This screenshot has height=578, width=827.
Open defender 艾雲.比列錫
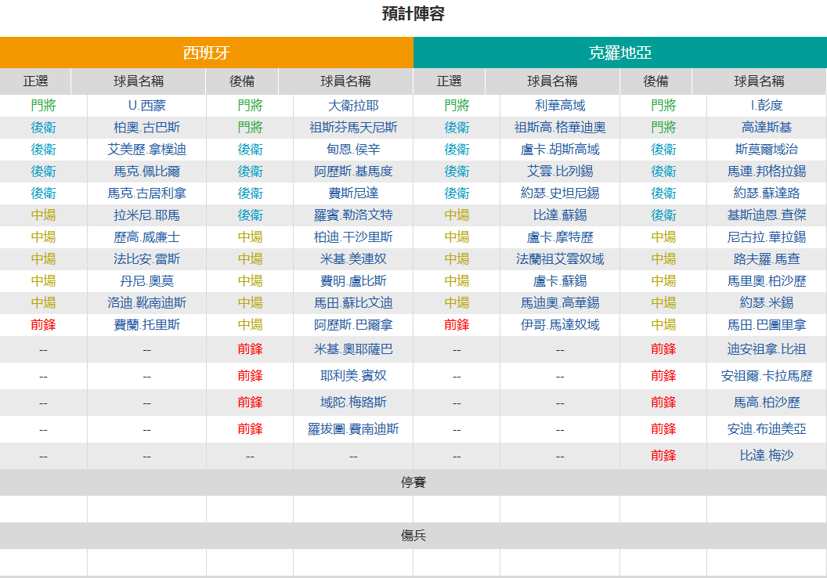[560, 172]
